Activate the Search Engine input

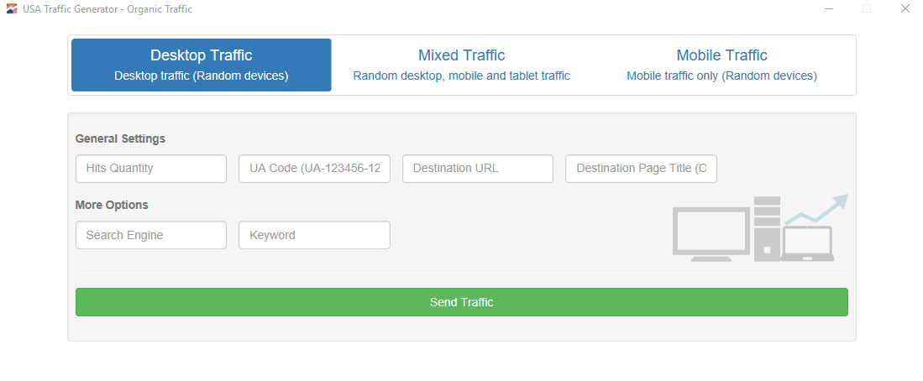151,235
